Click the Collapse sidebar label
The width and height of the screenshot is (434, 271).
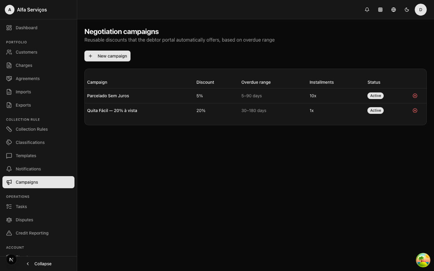point(43,264)
